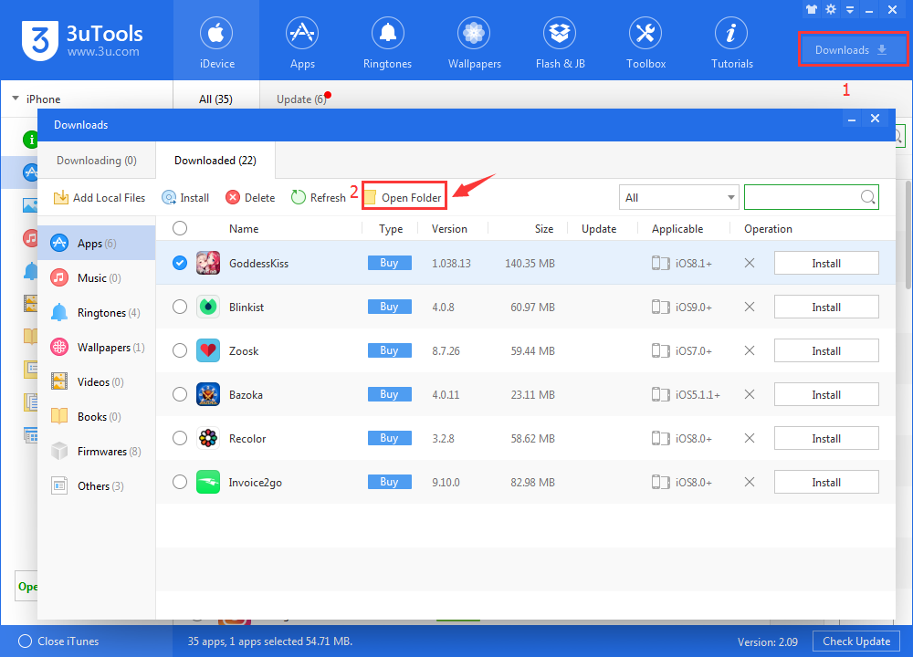Open the title bar dropdown menu icon
This screenshot has height=657, width=913.
(850, 10)
